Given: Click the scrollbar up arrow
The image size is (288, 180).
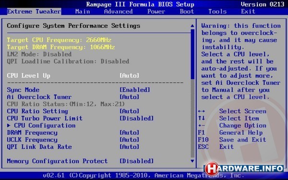Looking at the screenshot, I should coord(192,26).
